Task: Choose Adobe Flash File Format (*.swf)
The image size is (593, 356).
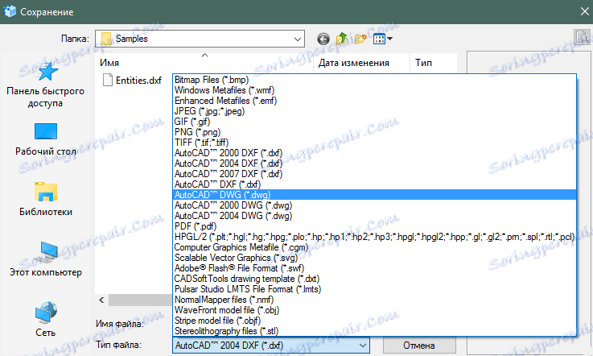Action: [x=374, y=268]
